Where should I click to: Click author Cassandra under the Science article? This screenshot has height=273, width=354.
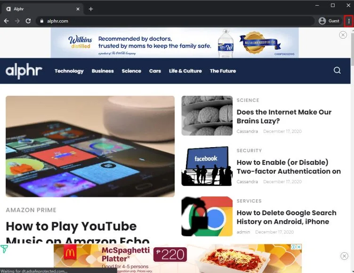tap(247, 131)
